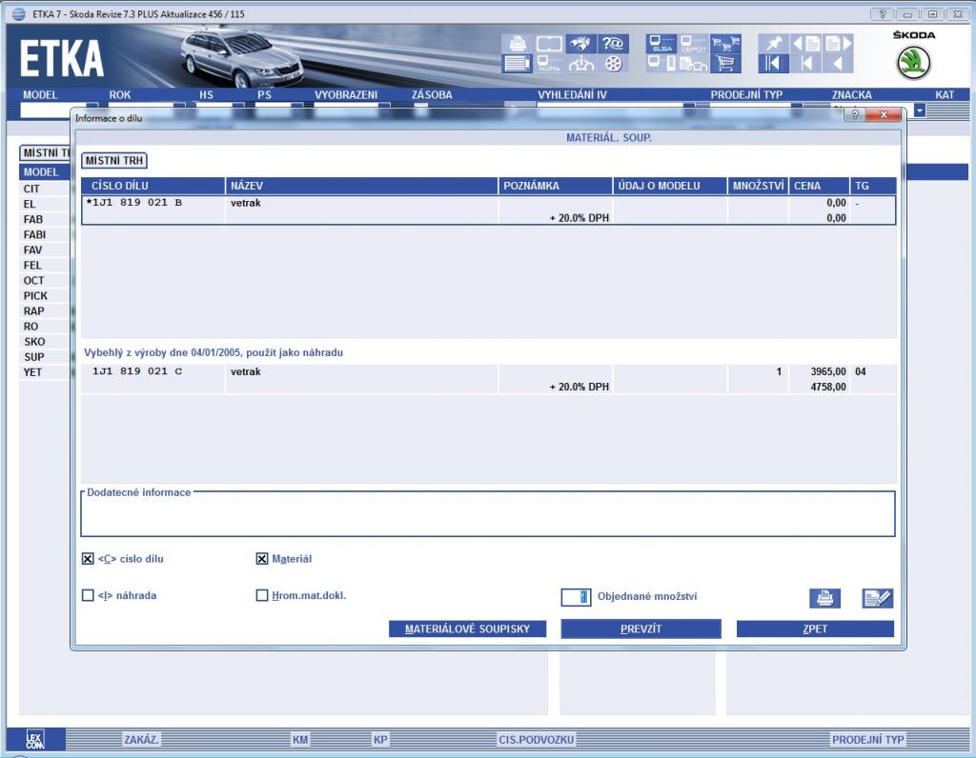
Task: Click the printer icon in the ETKA top toolbar
Action: [518, 44]
